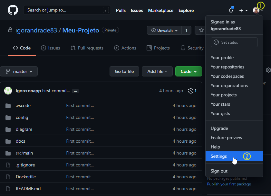Select Your gists from user menu
This screenshot has width=271, height=196.
[x=234, y=113]
